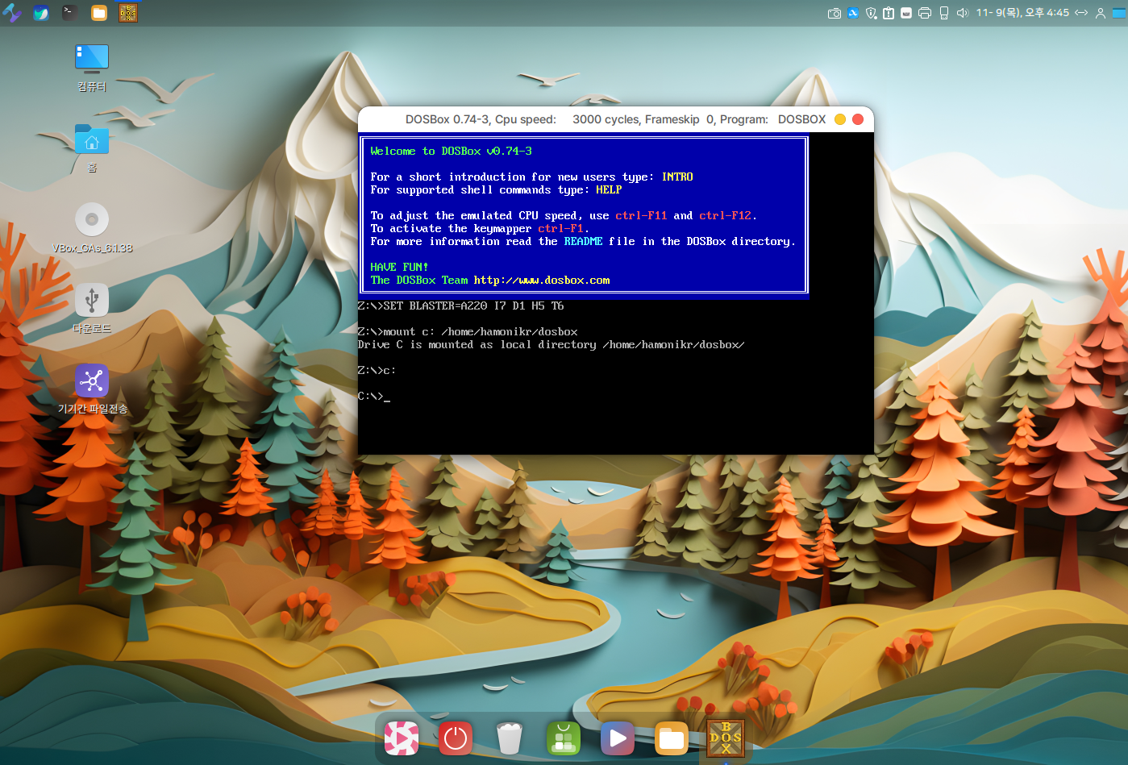1128x765 pixels.
Task: Open the user account menu in the tray
Action: tap(1100, 13)
